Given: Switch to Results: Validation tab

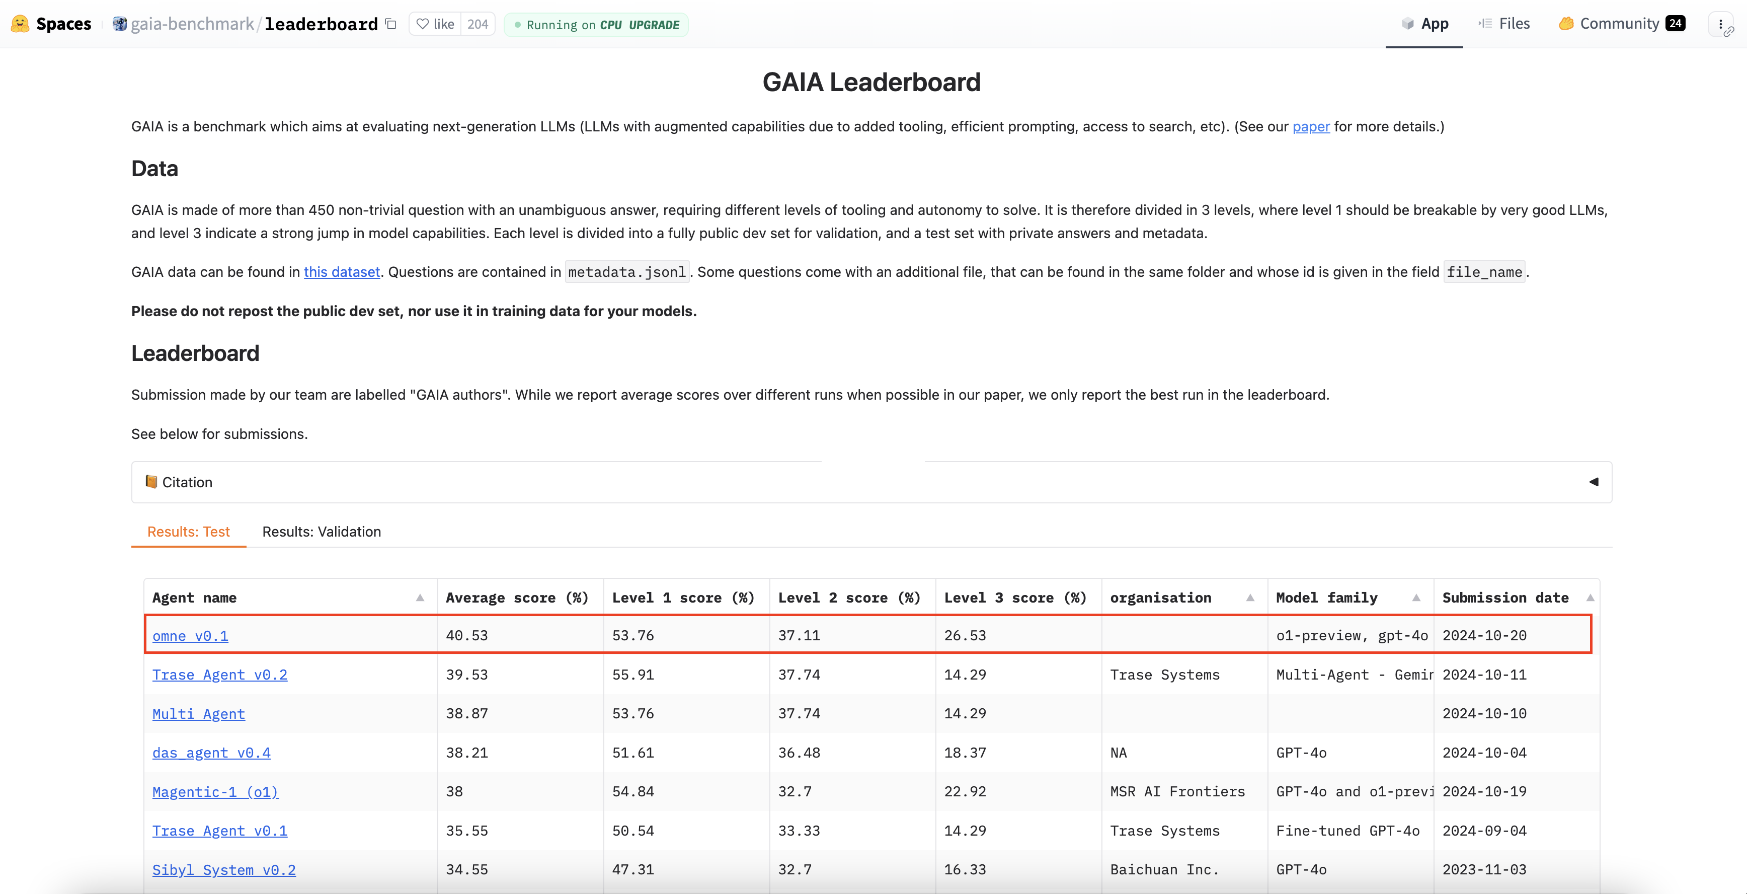Looking at the screenshot, I should pyautogui.click(x=322, y=532).
